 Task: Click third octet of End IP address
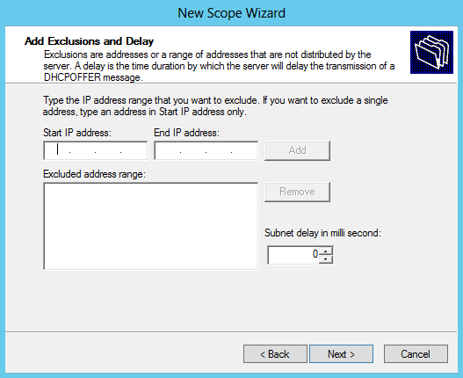point(219,150)
